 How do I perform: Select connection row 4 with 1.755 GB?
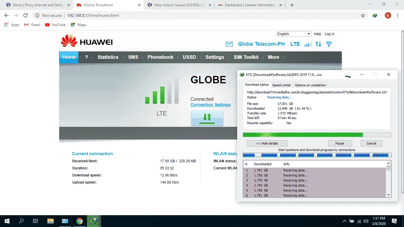pyautogui.click(x=314, y=185)
